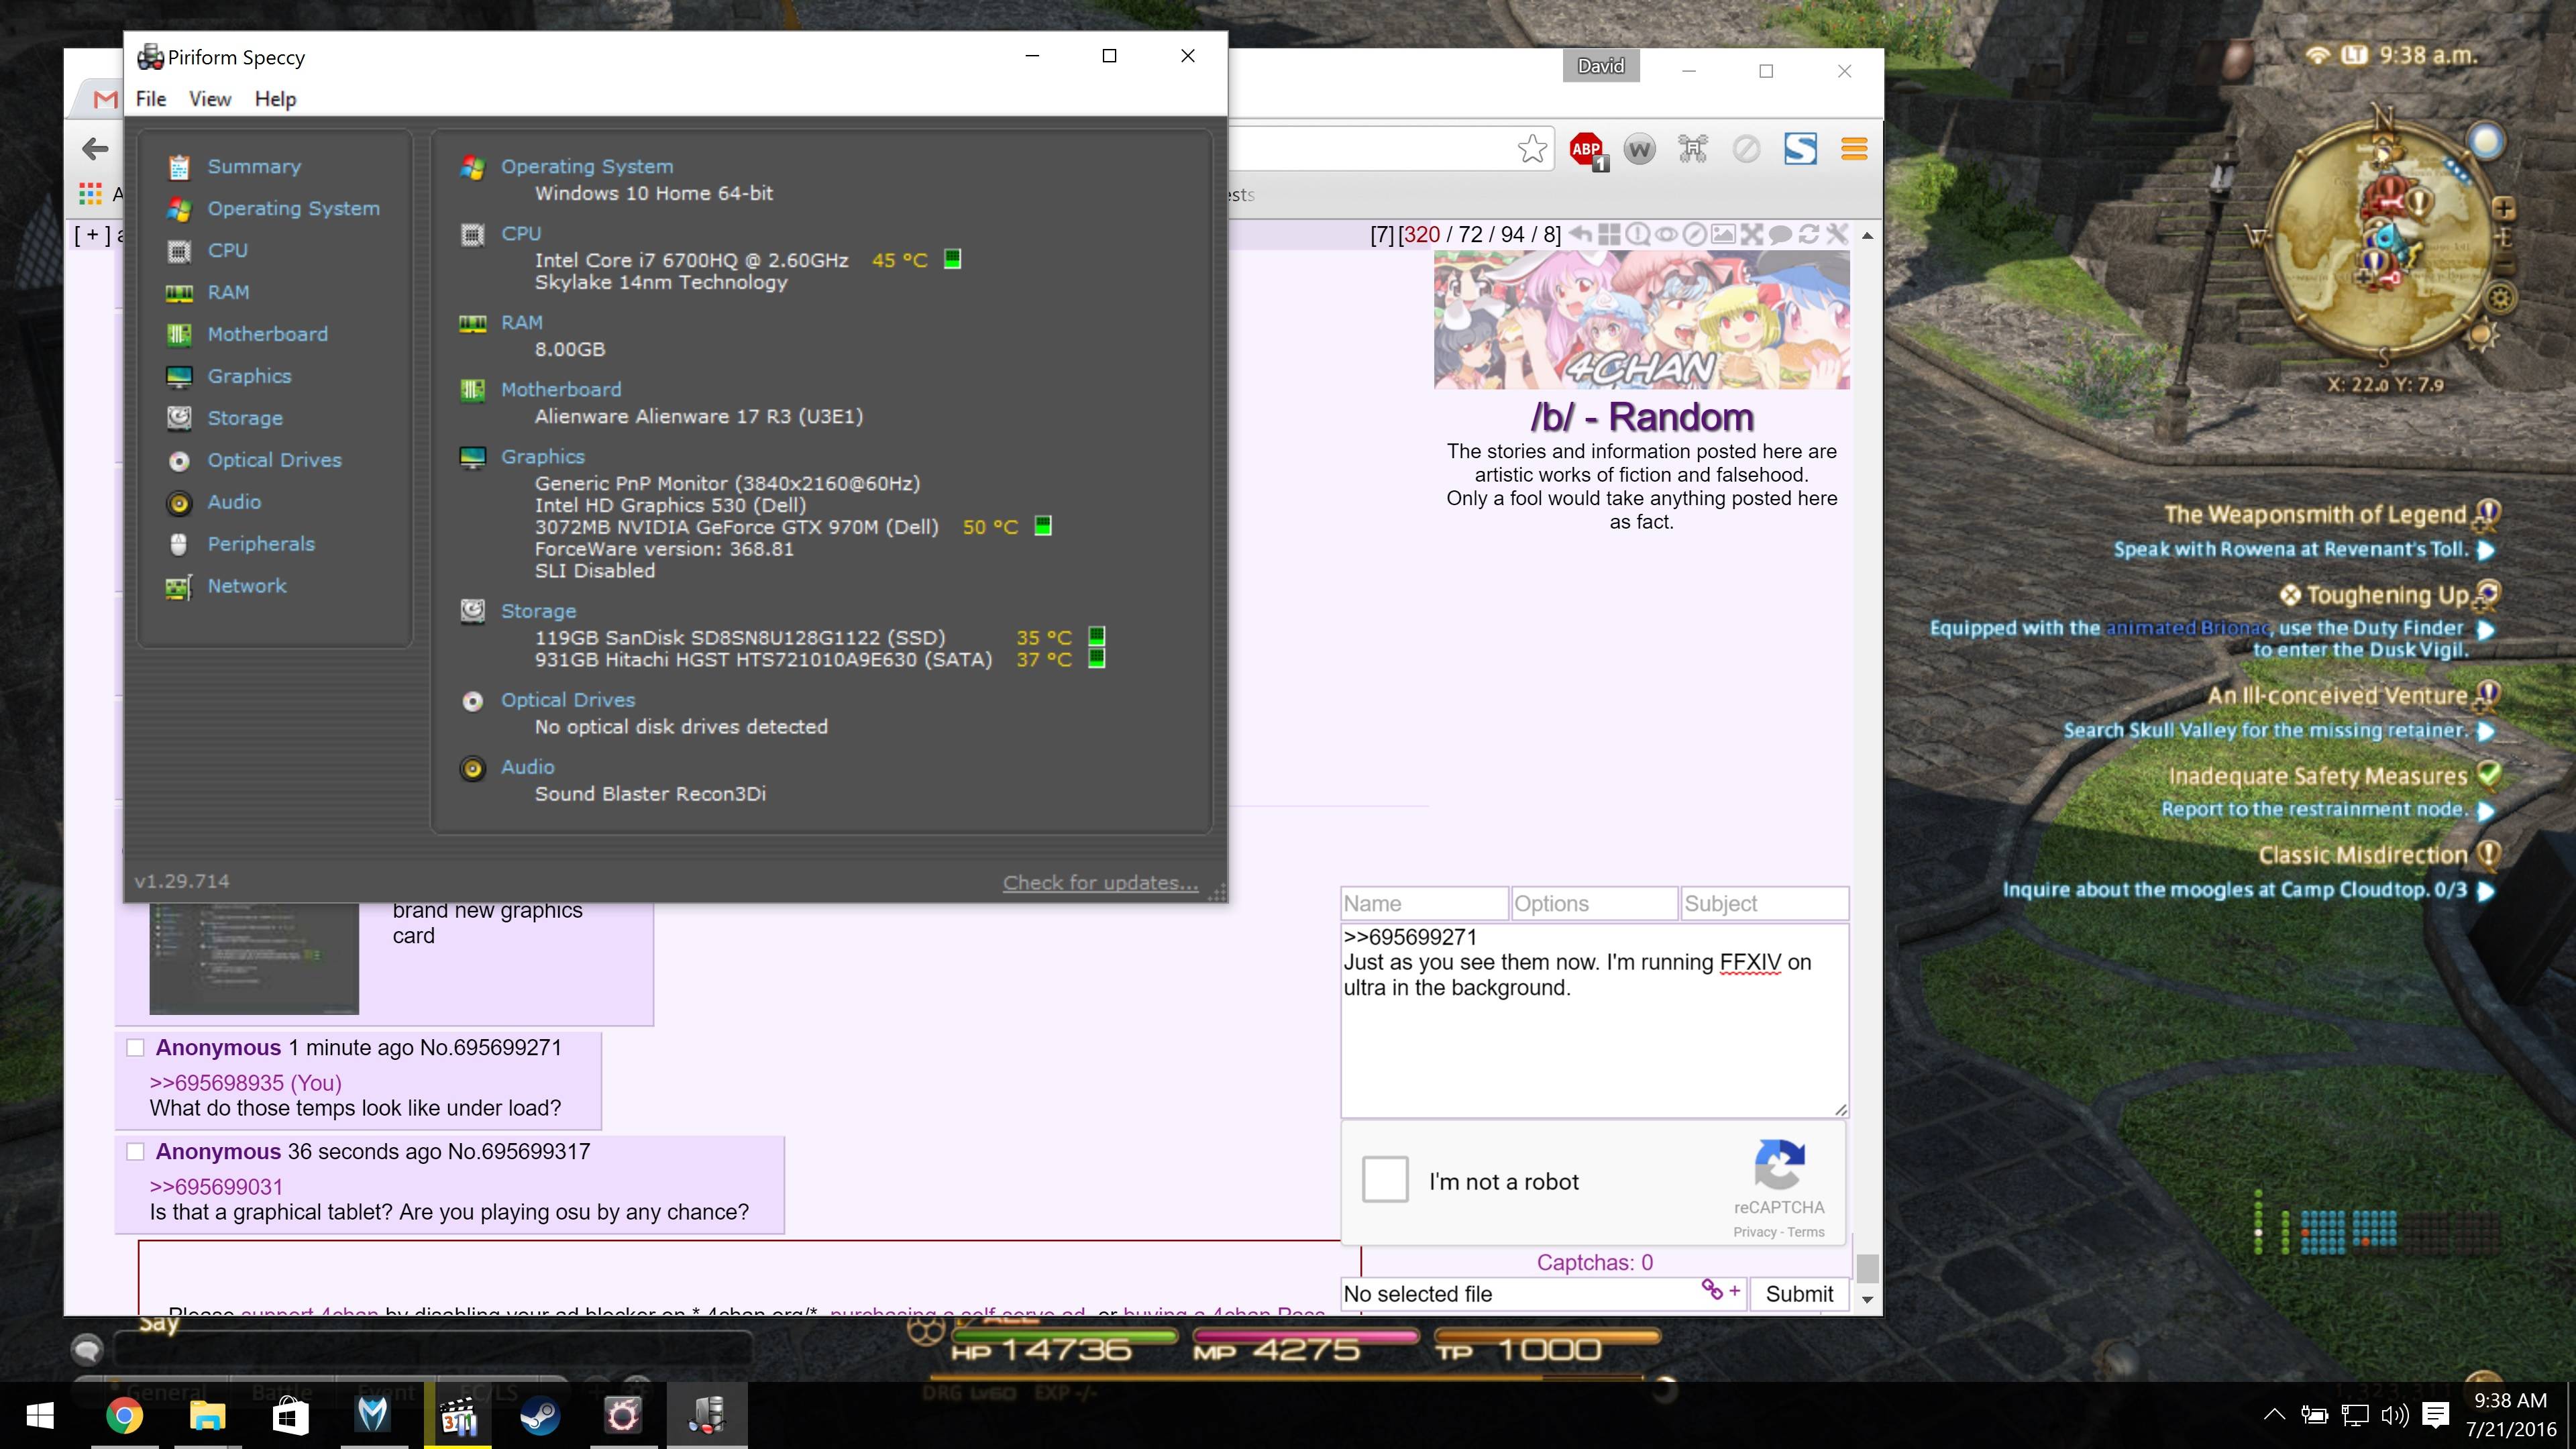This screenshot has height=1449, width=2576.
Task: Open the View menu in Speccy
Action: [x=210, y=99]
